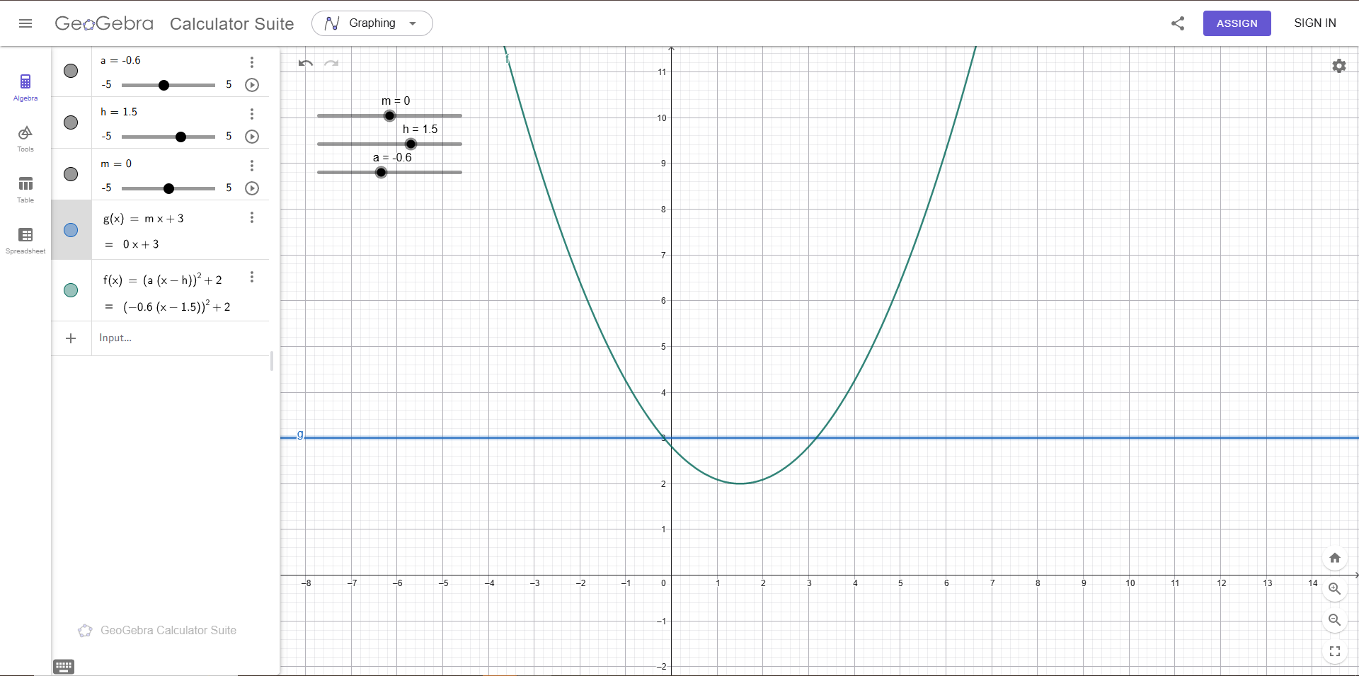Play the animation for slider a
Image resolution: width=1359 pixels, height=676 pixels.
252,85
